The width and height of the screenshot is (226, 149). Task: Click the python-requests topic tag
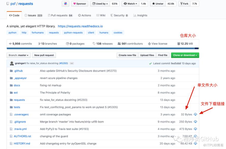click(73, 32)
